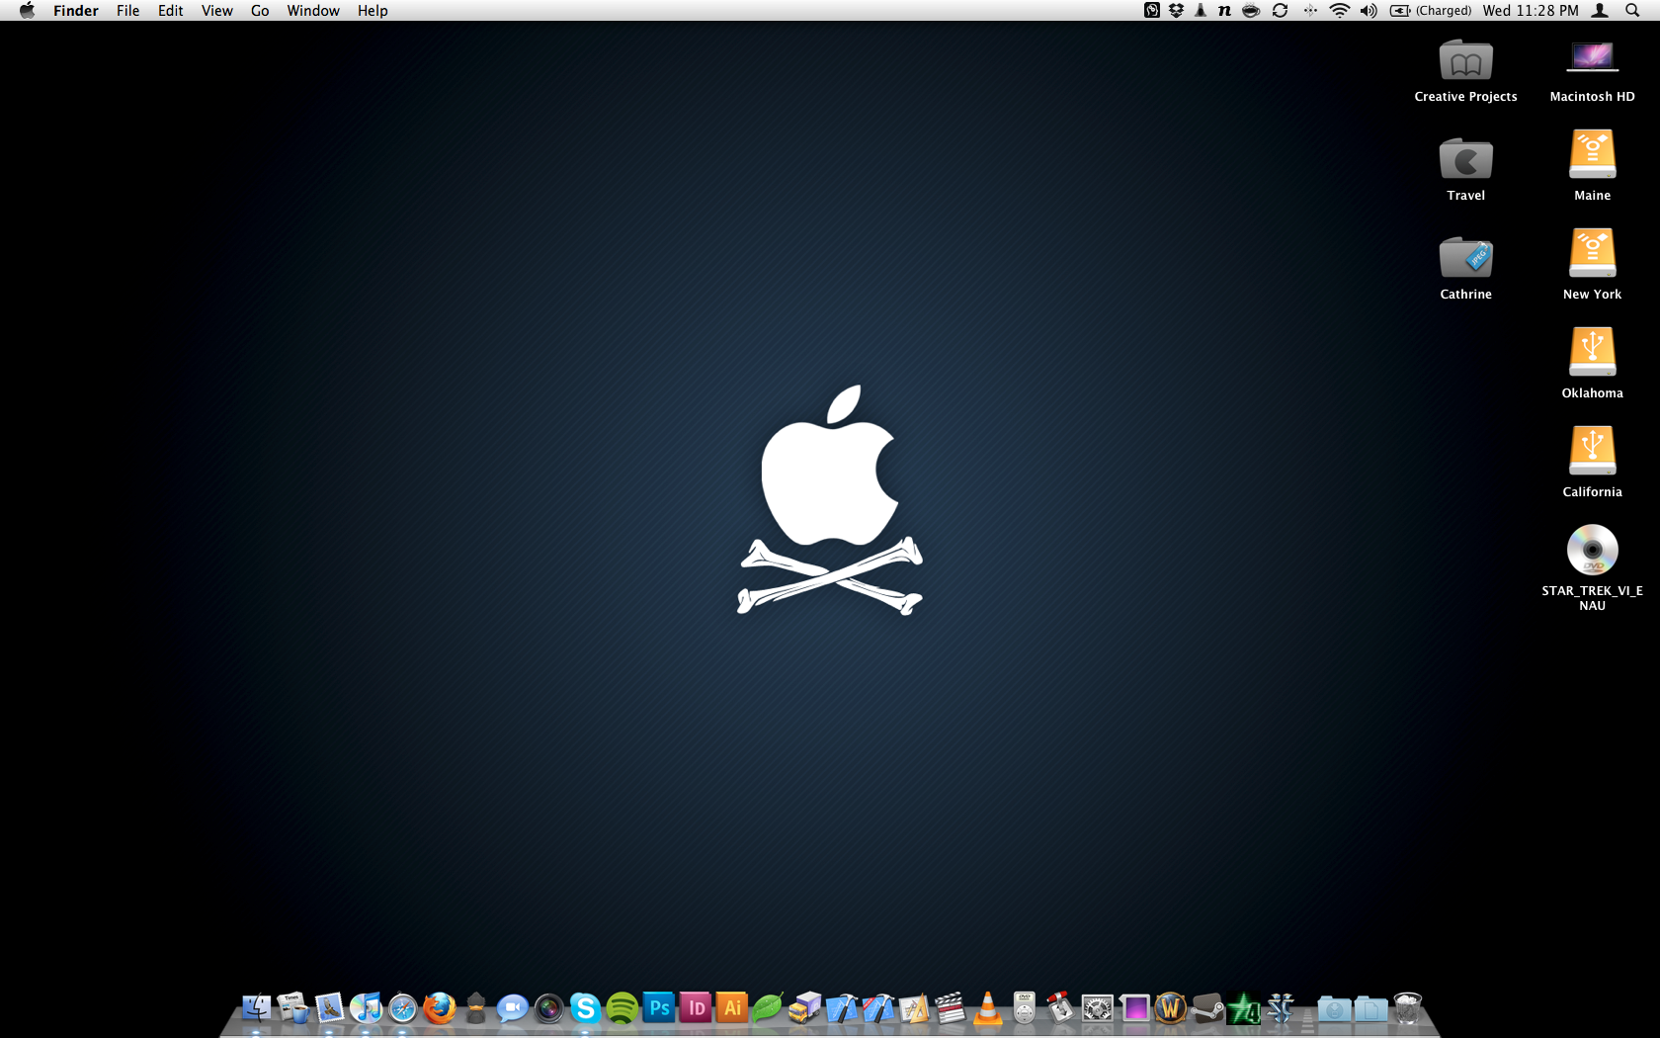Launch Spotify from the dock
The image size is (1660, 1038).
point(622,1008)
